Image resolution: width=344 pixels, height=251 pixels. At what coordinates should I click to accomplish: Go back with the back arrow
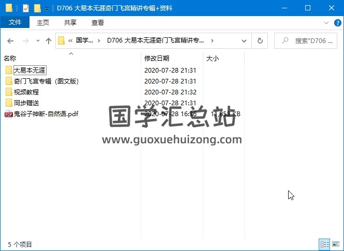pyautogui.click(x=10, y=40)
